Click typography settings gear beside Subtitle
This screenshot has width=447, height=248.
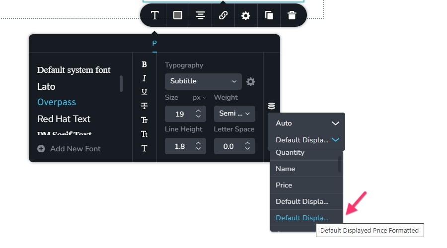[x=251, y=81]
